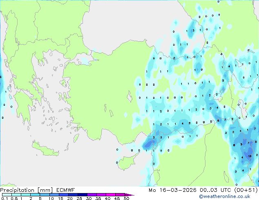Open the weatheronline.co.uk copyright link
The width and height of the screenshot is (259, 200).
point(225,196)
